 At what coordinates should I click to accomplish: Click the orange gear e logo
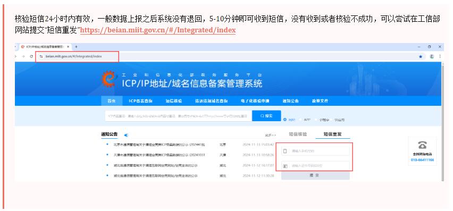[109, 79]
